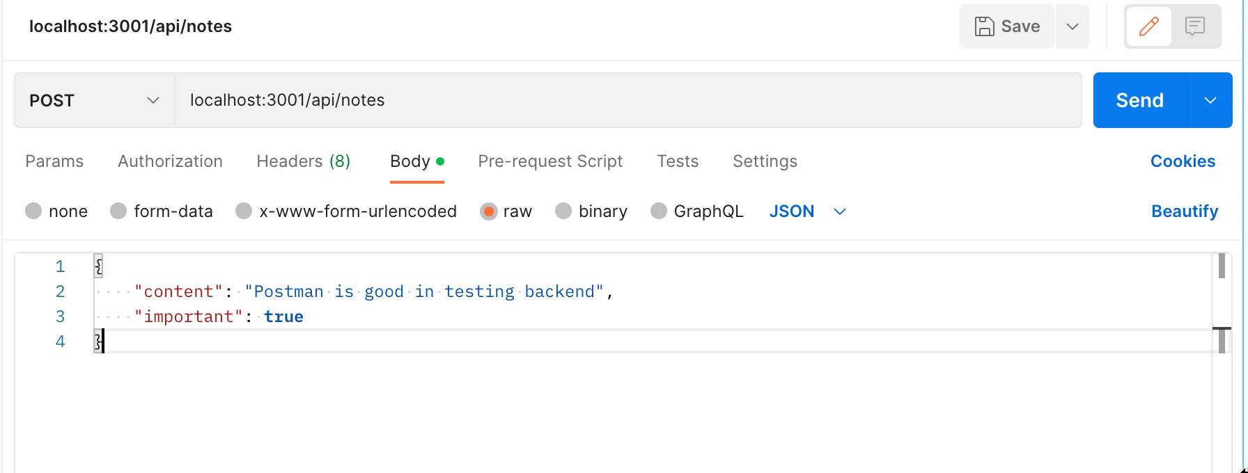Click line number 4 in the editor gutter
Screen dimensions: 1248x473
click(61, 342)
